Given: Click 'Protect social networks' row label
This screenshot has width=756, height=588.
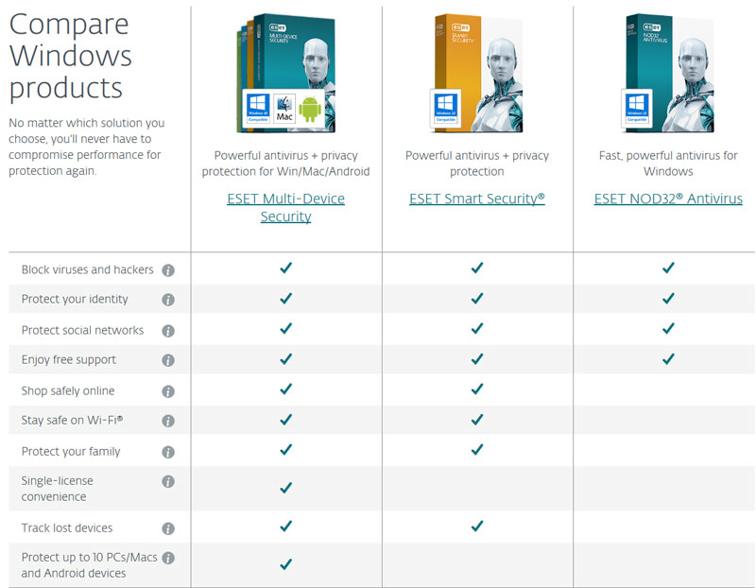Looking at the screenshot, I should point(82,331).
